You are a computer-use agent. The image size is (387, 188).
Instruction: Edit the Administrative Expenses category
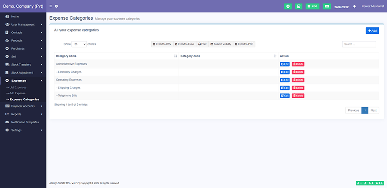[285, 64]
